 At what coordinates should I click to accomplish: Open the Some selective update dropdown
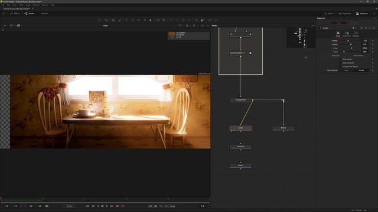pyautogui.click(x=172, y=206)
